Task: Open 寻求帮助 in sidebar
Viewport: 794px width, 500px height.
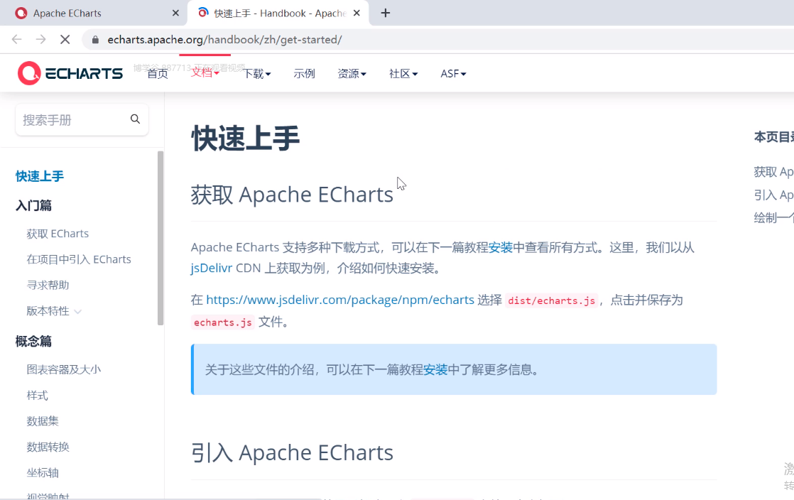Action: click(x=48, y=286)
